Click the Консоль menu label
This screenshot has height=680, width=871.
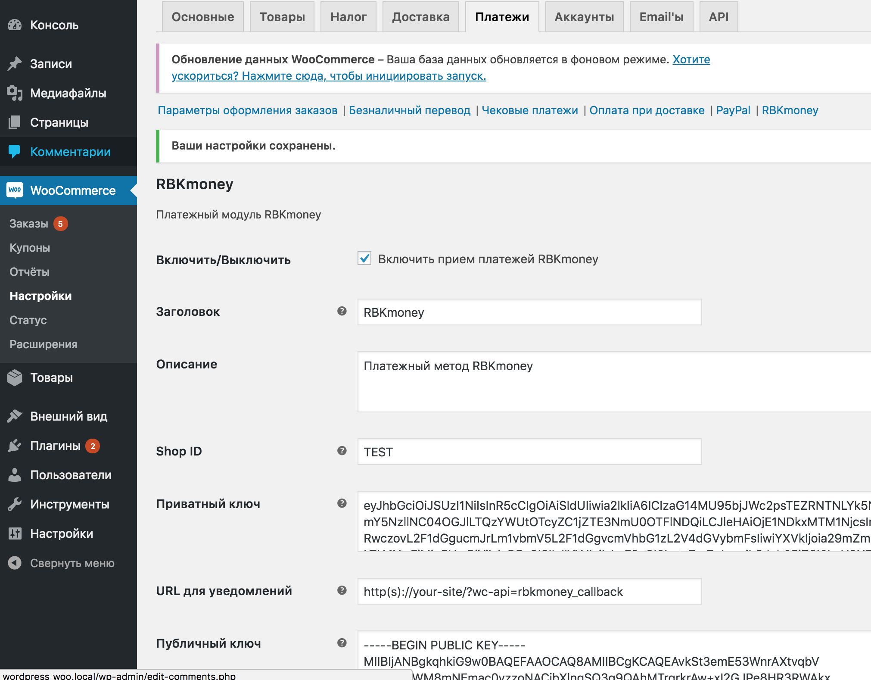point(54,25)
